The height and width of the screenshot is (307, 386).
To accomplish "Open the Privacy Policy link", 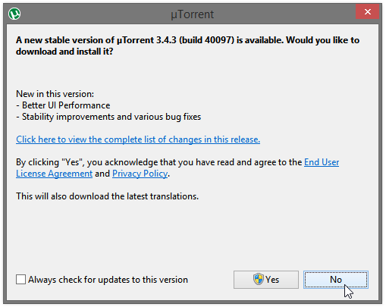I will point(140,174).
